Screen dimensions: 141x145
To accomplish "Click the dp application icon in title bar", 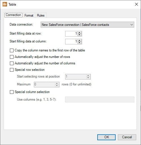I will [5, 4].
